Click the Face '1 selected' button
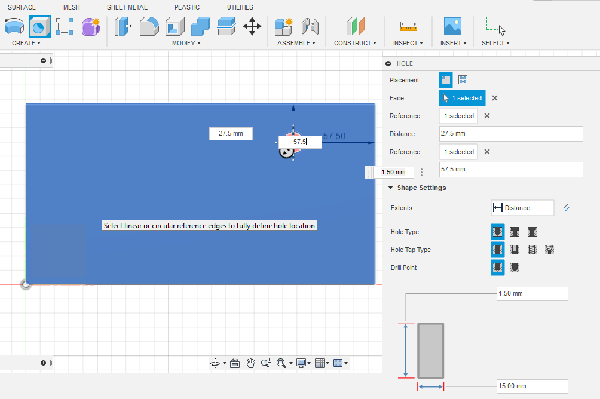 point(462,98)
